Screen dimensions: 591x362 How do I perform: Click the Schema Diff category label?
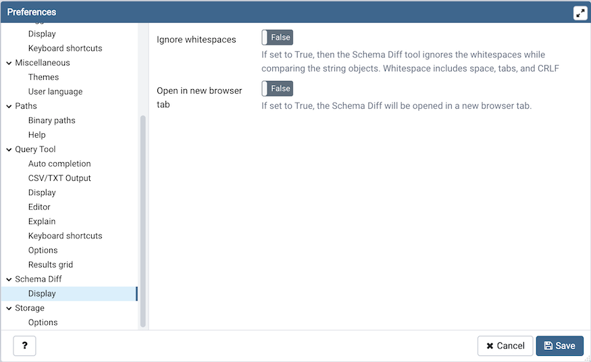coord(38,279)
